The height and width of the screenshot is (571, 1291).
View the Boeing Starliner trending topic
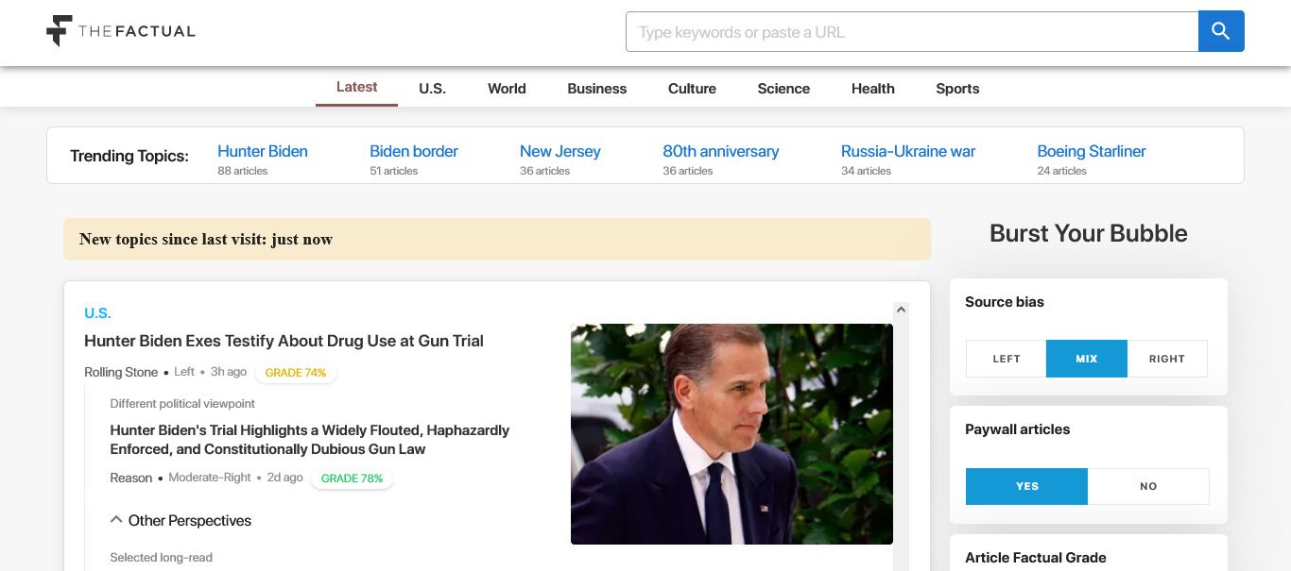[x=1091, y=151]
